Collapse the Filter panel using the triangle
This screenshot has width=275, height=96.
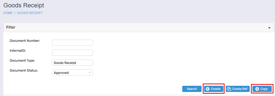269,28
